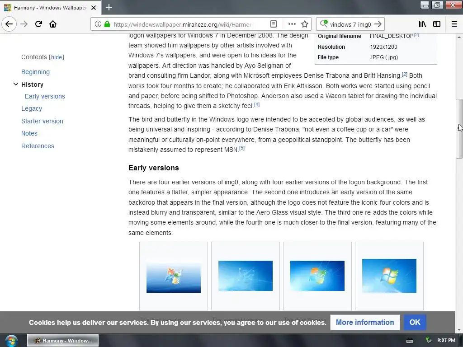
Task: Open the Library bookmarks icon
Action: tap(422, 24)
